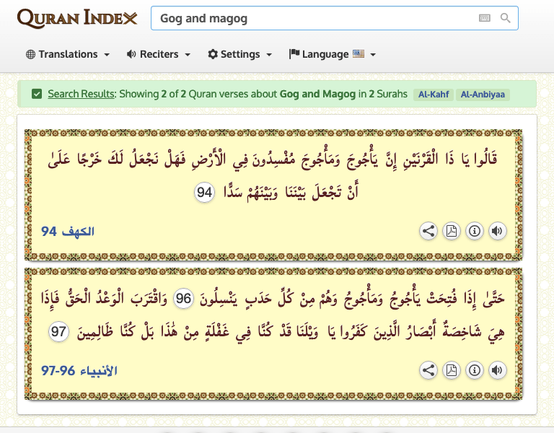Share the Al-Kahf verse 94
Viewport: 554px width, 433px height.
(428, 231)
